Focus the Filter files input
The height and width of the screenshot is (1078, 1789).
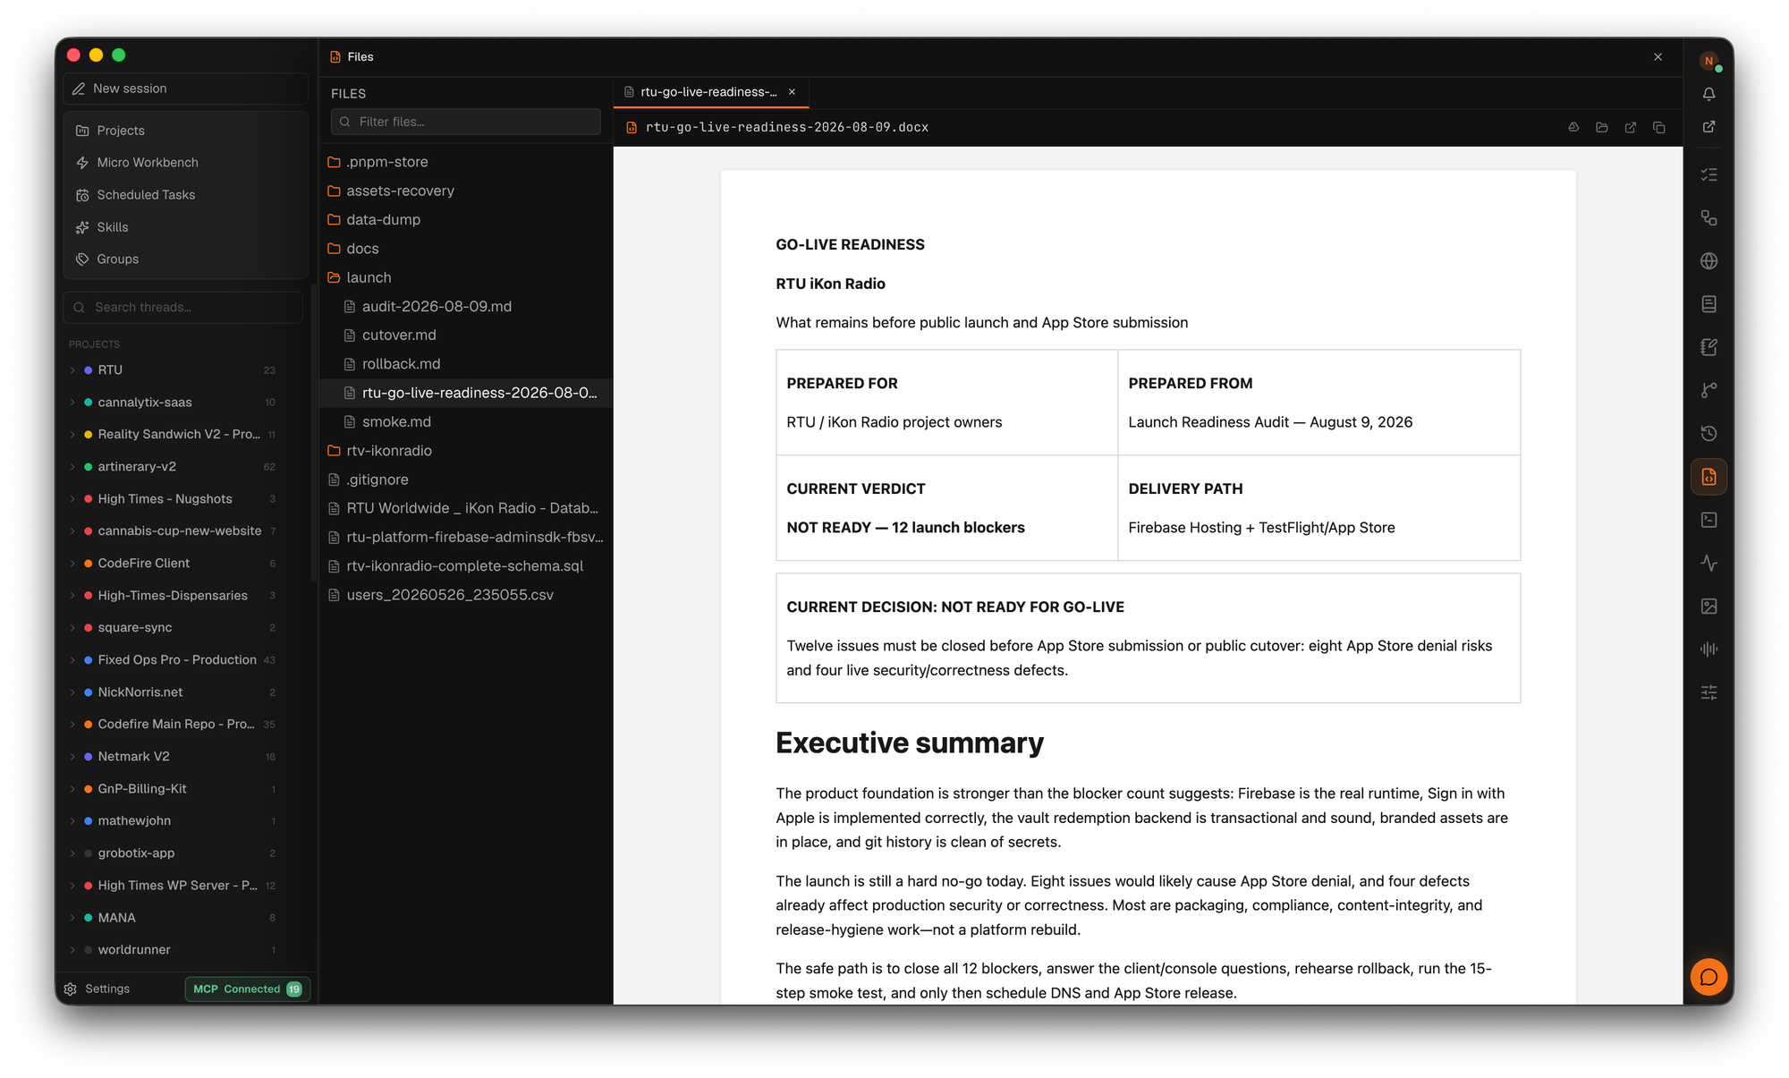click(x=465, y=122)
